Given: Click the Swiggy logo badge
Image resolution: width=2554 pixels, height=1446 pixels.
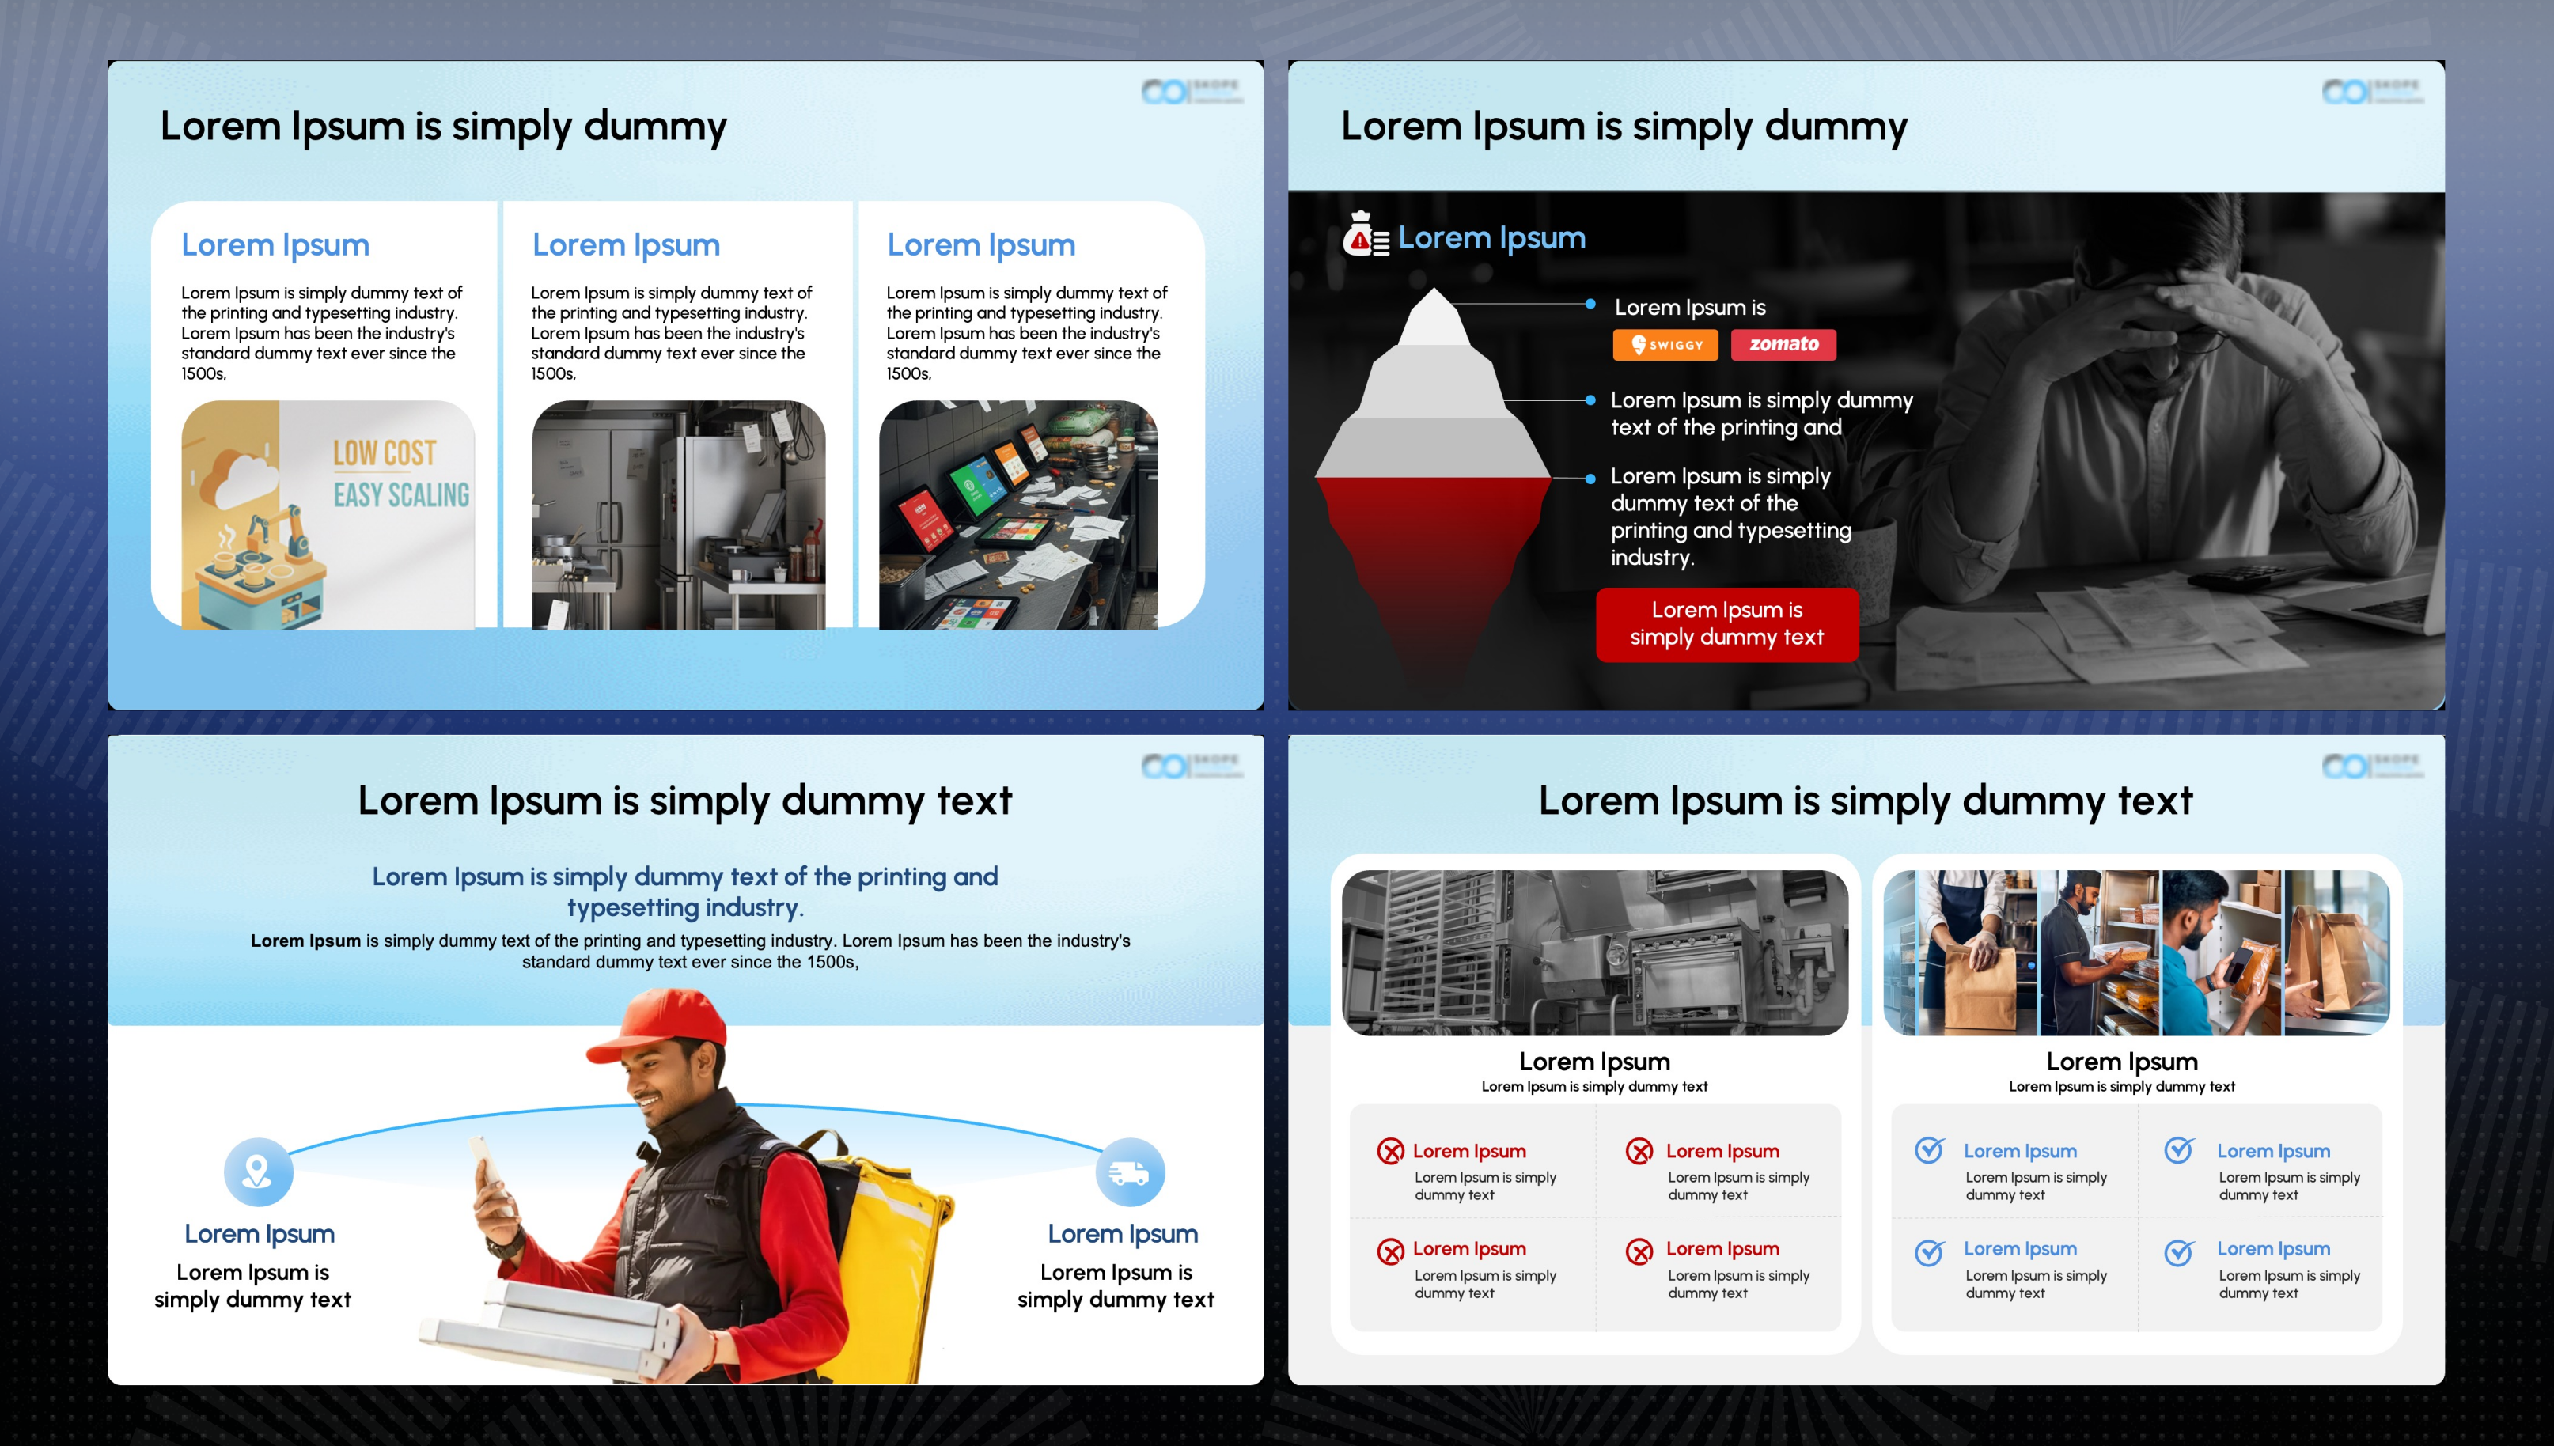Looking at the screenshot, I should pyautogui.click(x=1666, y=345).
